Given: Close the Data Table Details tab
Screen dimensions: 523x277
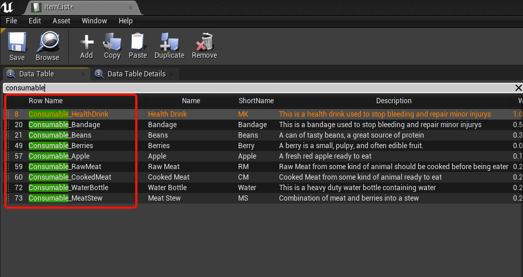Looking at the screenshot, I should [171, 74].
